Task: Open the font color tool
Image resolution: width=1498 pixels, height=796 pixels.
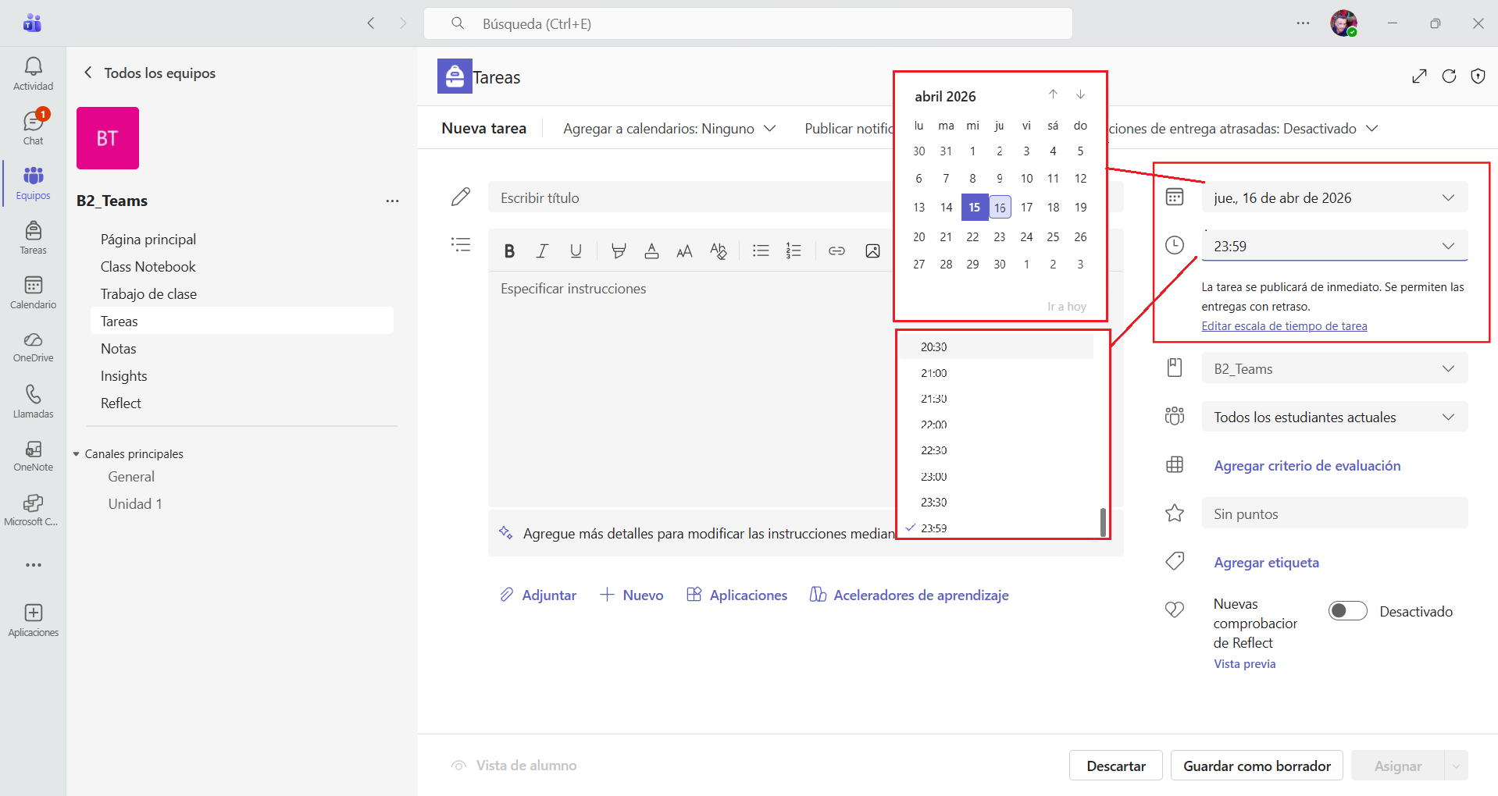Action: (x=651, y=251)
